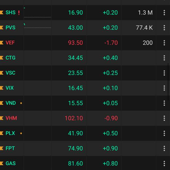This screenshot has height=170, width=170.
Task: Click the orange dot next to VND
Action: [x=21, y=103]
